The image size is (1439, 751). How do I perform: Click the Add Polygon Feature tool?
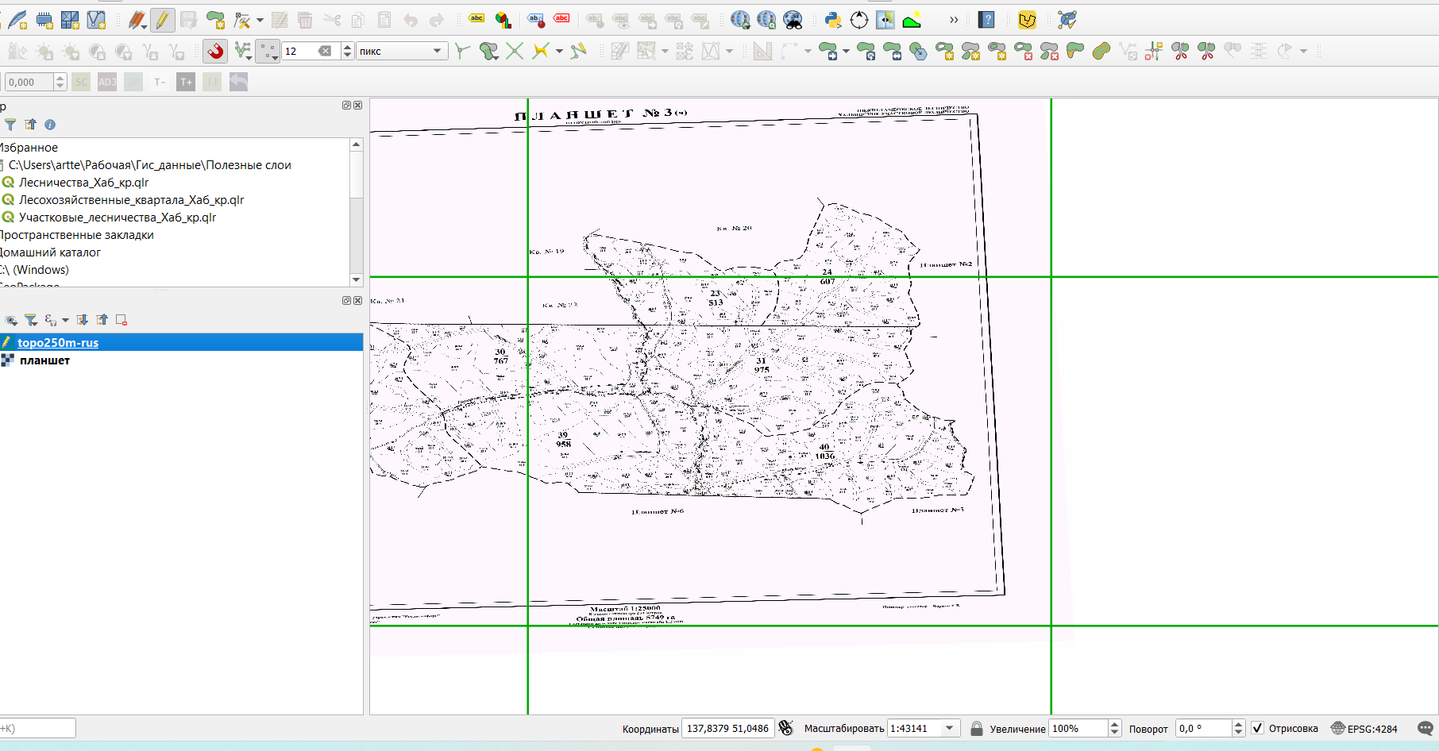tap(215, 20)
